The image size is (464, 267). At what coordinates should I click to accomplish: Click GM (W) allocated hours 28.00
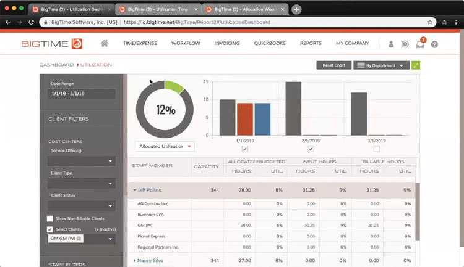246,226
